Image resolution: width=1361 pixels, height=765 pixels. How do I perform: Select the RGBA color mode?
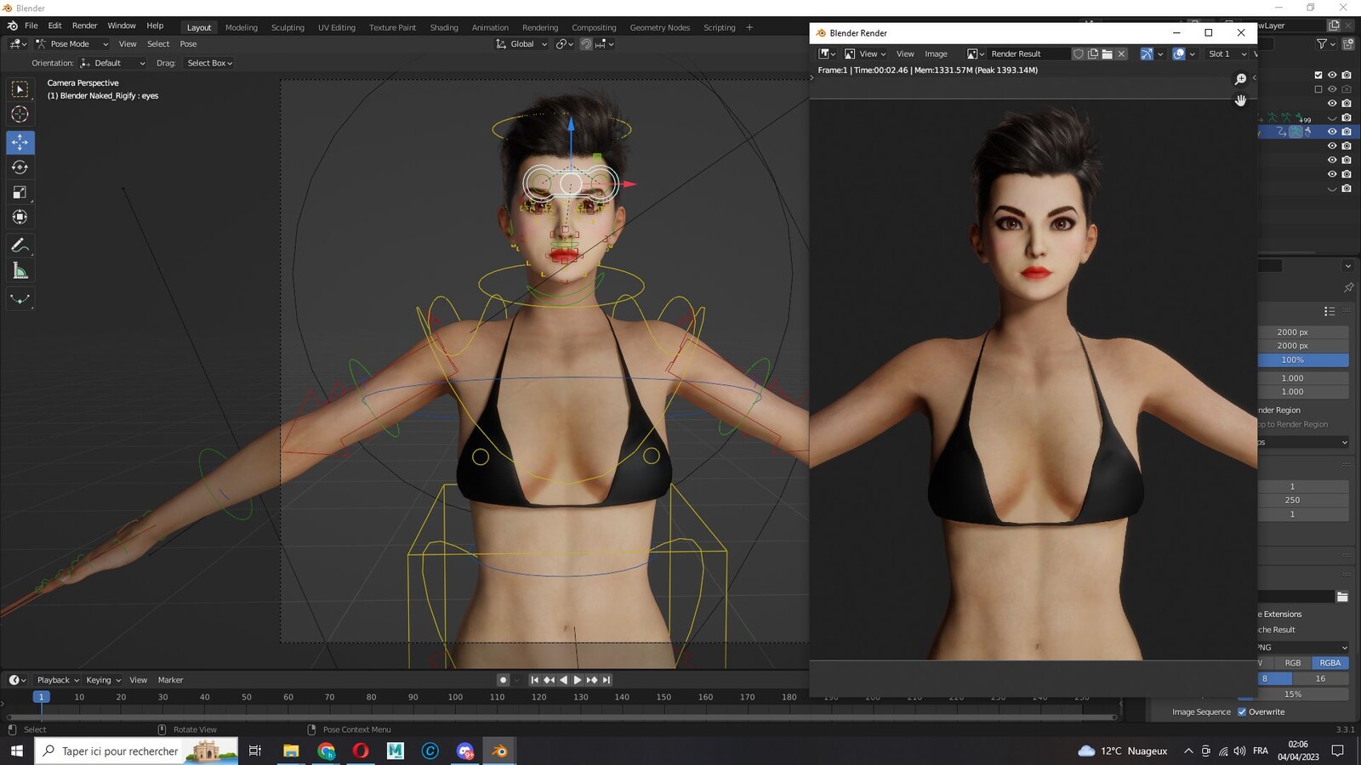pyautogui.click(x=1330, y=663)
